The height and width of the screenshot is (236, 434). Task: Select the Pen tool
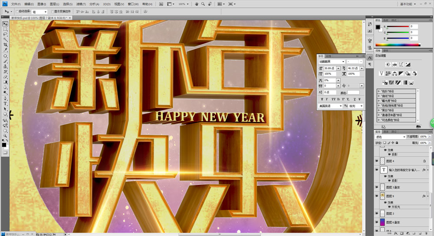(5, 98)
